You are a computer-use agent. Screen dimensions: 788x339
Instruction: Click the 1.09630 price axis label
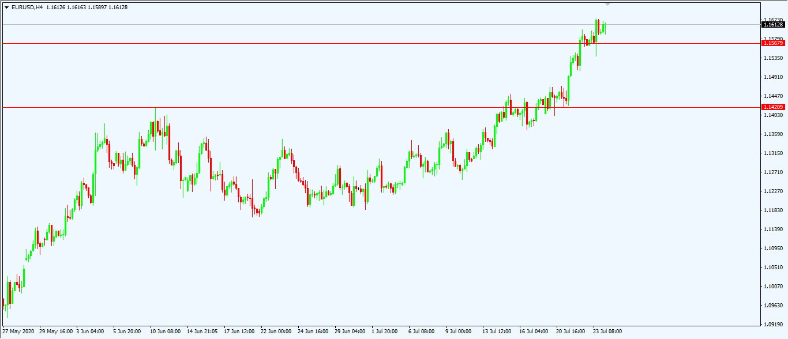(774, 306)
